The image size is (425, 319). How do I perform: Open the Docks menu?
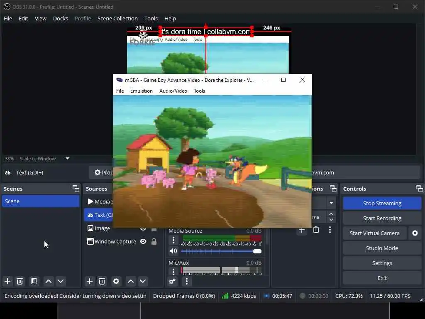(x=61, y=18)
